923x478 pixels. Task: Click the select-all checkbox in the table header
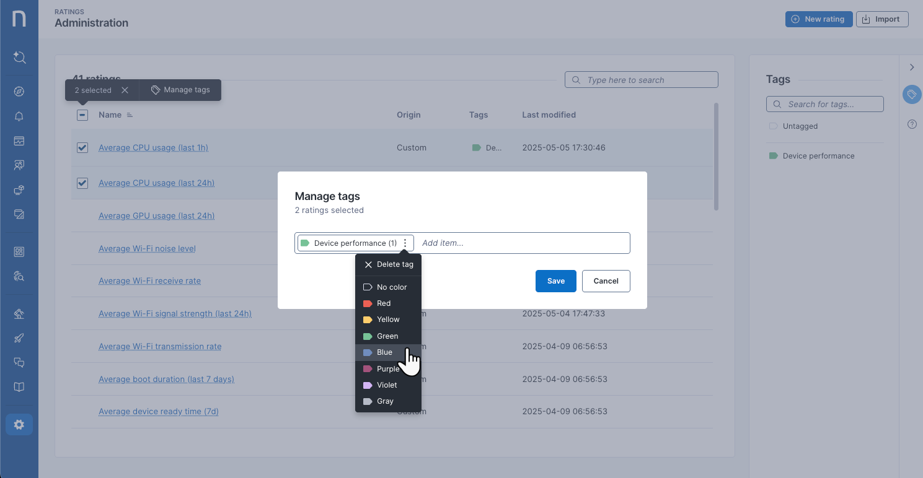82,115
